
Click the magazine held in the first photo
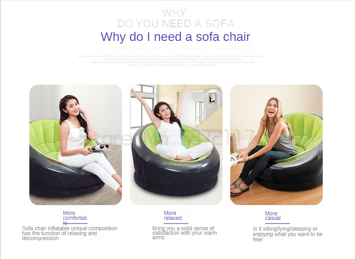pyautogui.click(x=99, y=148)
